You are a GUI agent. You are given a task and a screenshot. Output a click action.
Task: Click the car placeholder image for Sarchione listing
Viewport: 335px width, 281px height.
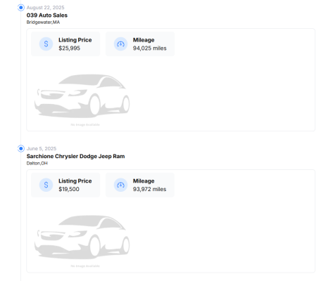click(82, 237)
